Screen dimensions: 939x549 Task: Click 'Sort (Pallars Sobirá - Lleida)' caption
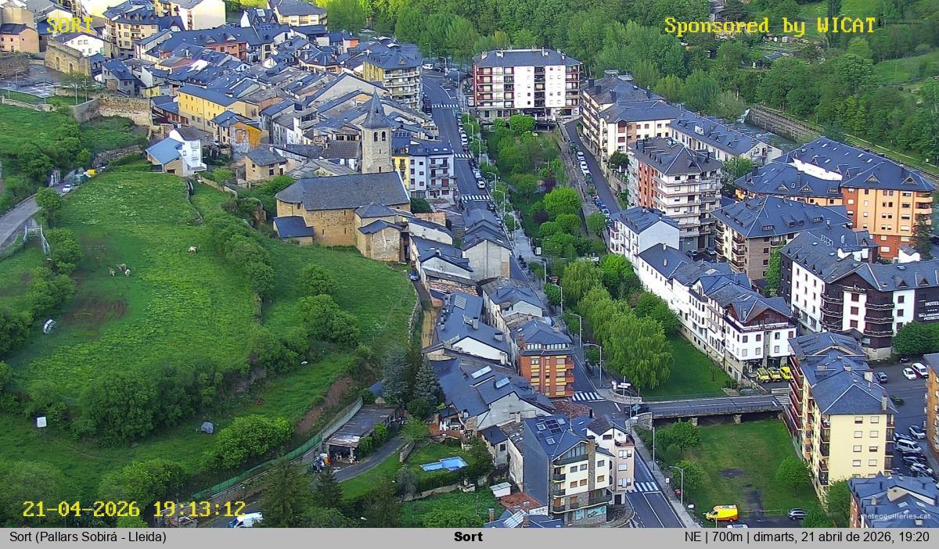(x=88, y=537)
